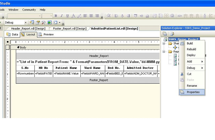The width and height of the screenshot is (215, 140).
Task: Click Increase Horizontal Spacing icon
Action: coord(185,16)
